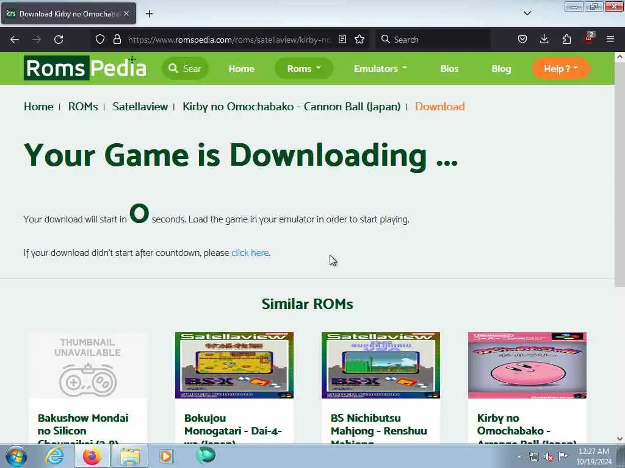Viewport: 625px width, 468px height.
Task: Click the 'click here' download link
Action: click(x=250, y=253)
